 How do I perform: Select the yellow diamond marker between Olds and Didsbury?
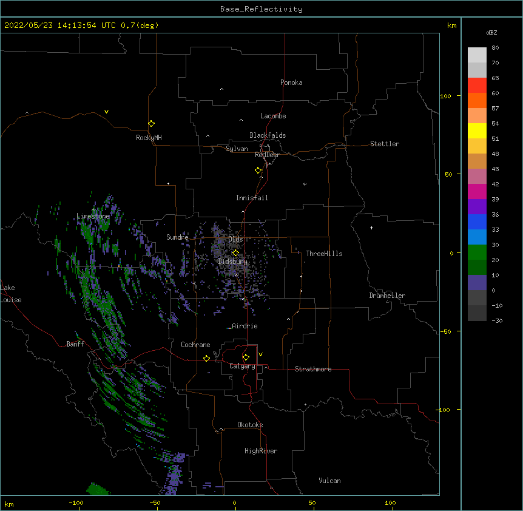[x=235, y=252]
